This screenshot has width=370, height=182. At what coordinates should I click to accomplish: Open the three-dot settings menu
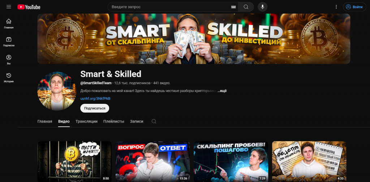tap(336, 7)
